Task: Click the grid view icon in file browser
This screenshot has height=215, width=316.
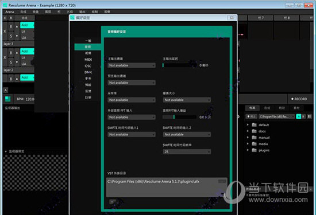Action: click(309, 116)
